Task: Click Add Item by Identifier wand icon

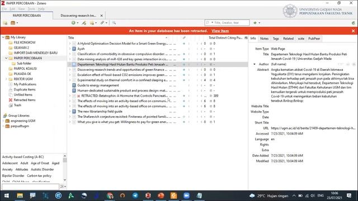Action: pyautogui.click(x=84, y=23)
